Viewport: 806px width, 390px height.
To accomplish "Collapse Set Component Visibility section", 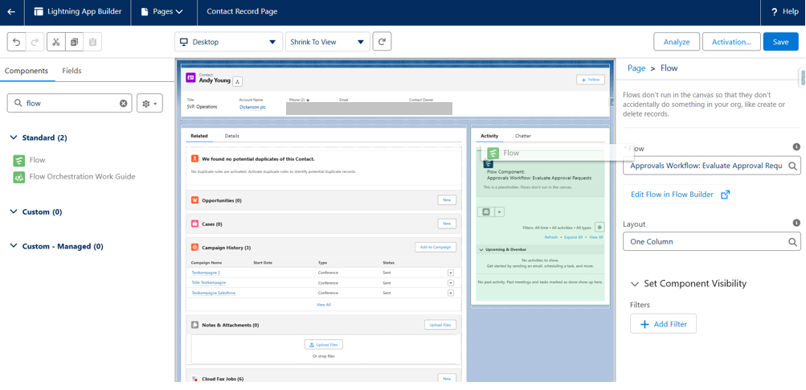I will 635,284.
